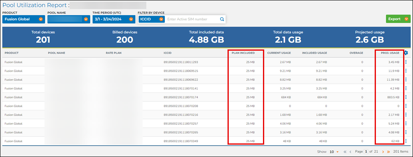Screen dimensions: 413x157
Task: Open row menu for ICCID 89185002191118070257
Action: [x=406, y=123]
